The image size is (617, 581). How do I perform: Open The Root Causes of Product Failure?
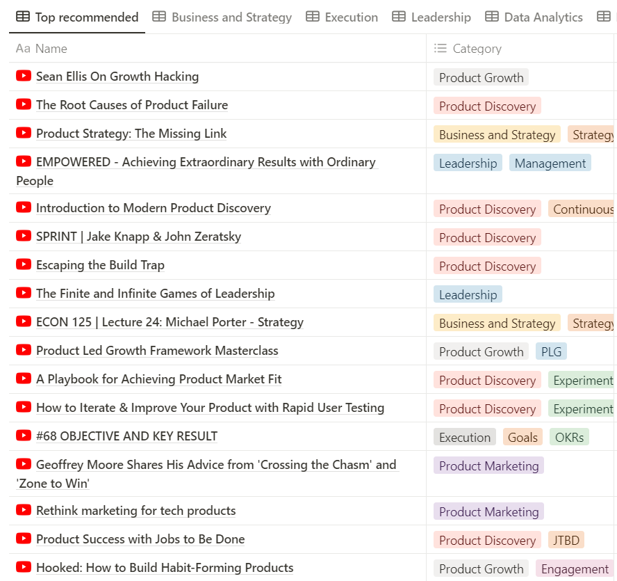click(132, 105)
